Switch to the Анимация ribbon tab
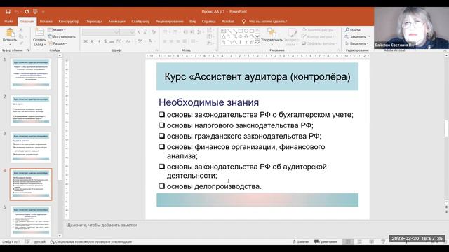This screenshot has height=252, width=449. point(116,22)
